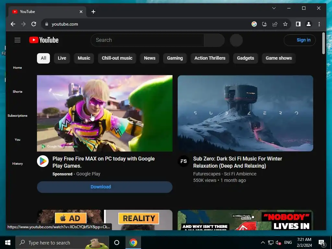Select the Gadgets filter chip
Screen dimensions: 332x249
click(245, 58)
